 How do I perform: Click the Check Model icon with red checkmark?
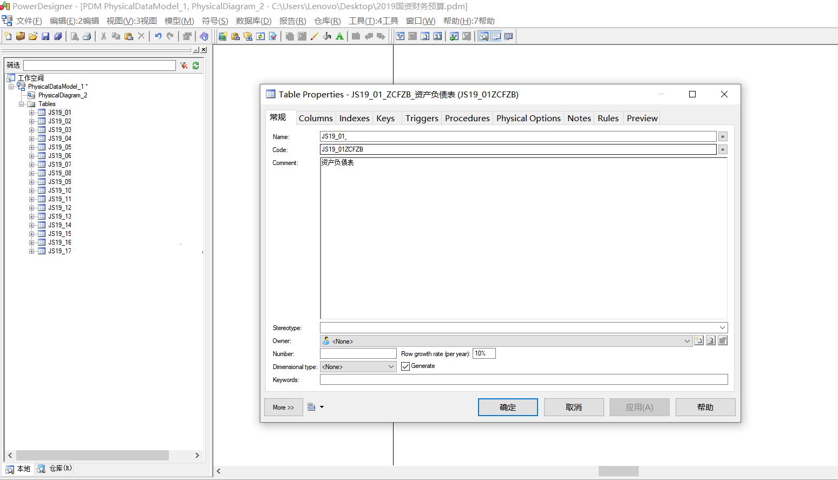tap(273, 36)
